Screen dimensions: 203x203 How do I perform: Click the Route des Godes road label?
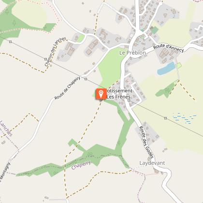[x=146, y=142]
